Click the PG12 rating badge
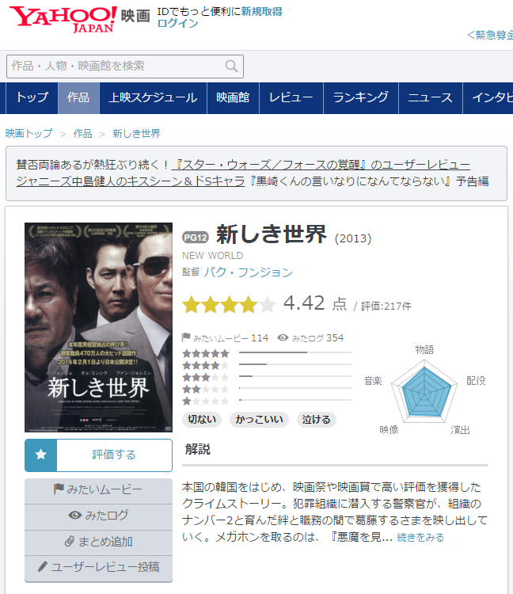Screen dimensions: 513x594 point(195,237)
